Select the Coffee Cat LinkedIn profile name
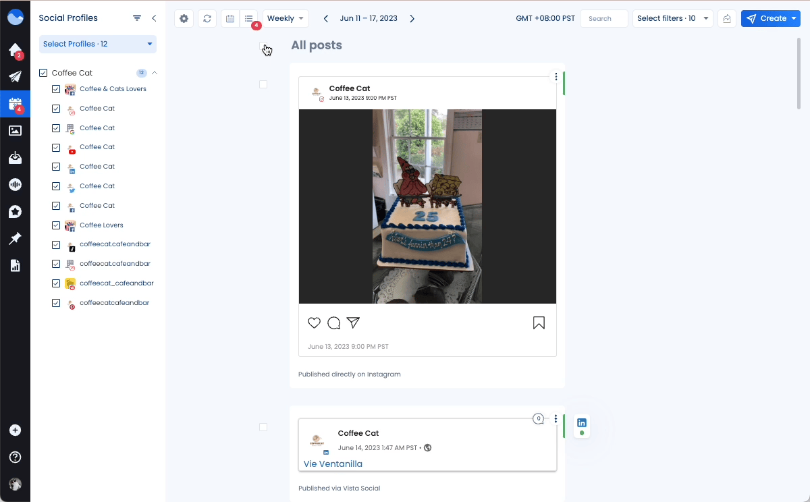Image resolution: width=810 pixels, height=502 pixels. pyautogui.click(x=97, y=166)
